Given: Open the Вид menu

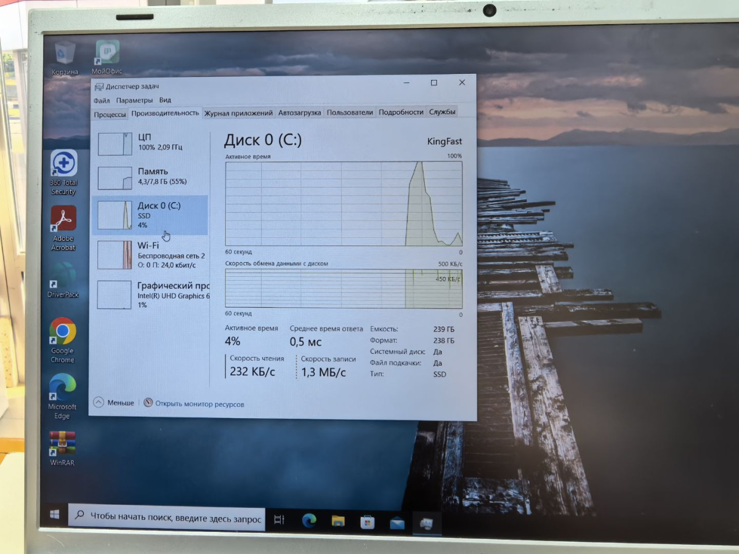Looking at the screenshot, I should (x=165, y=100).
